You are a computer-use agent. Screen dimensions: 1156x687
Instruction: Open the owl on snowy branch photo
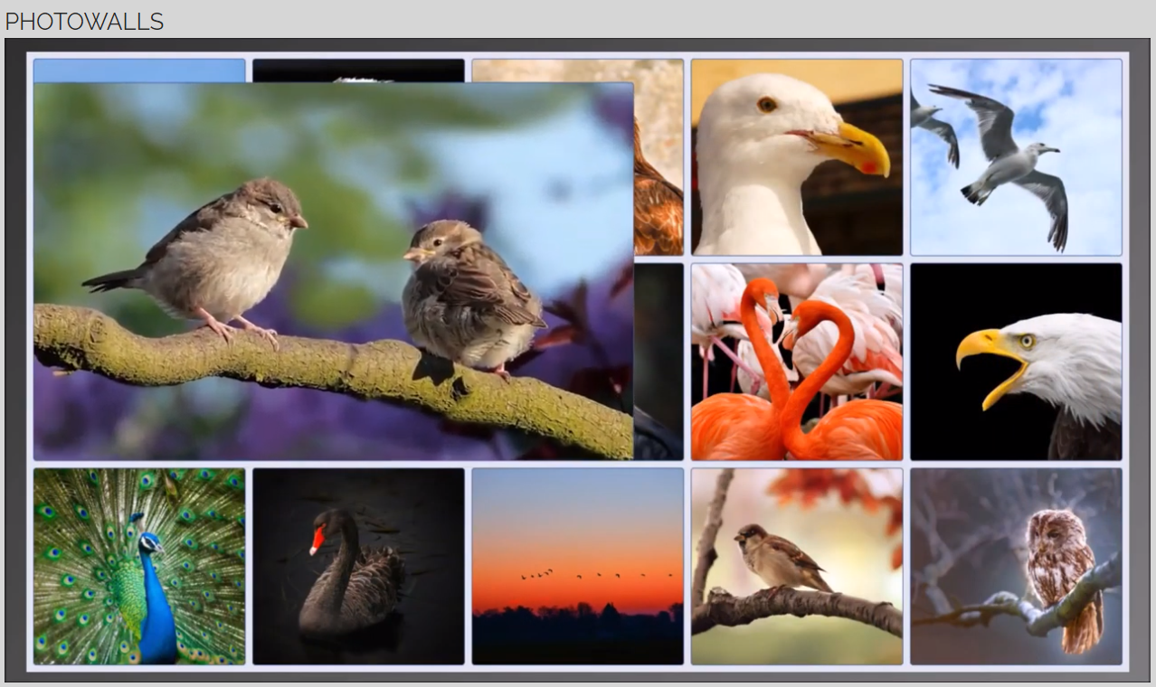[x=1016, y=566]
